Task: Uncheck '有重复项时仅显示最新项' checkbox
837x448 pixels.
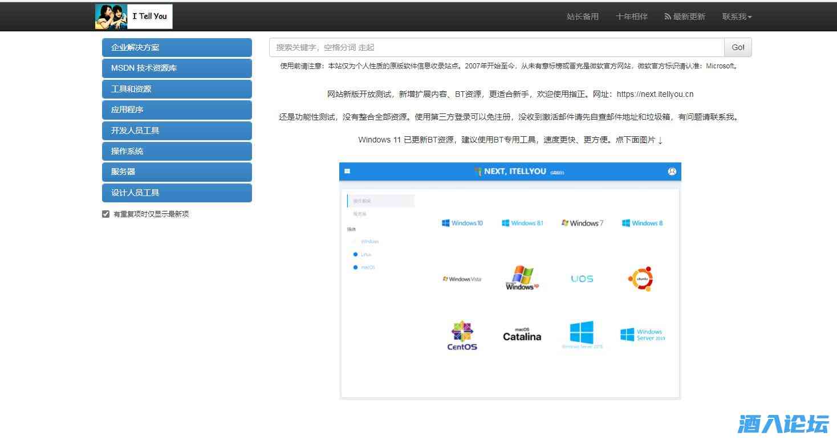Action: click(105, 214)
